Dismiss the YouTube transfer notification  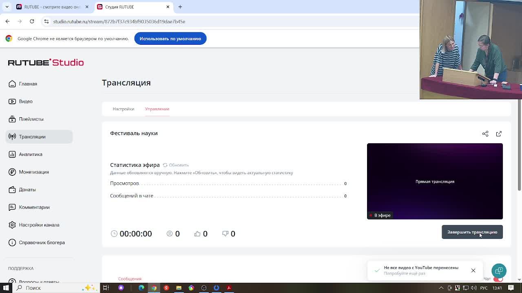[473, 271]
